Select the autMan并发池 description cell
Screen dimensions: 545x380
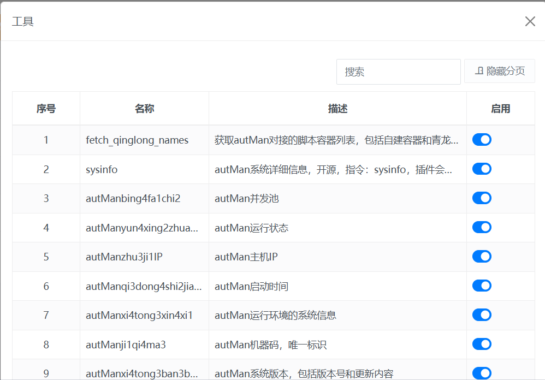click(x=247, y=199)
